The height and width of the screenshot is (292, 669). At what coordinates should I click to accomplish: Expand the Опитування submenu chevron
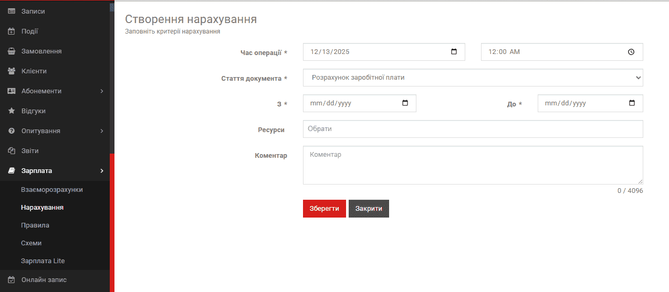coord(102,131)
